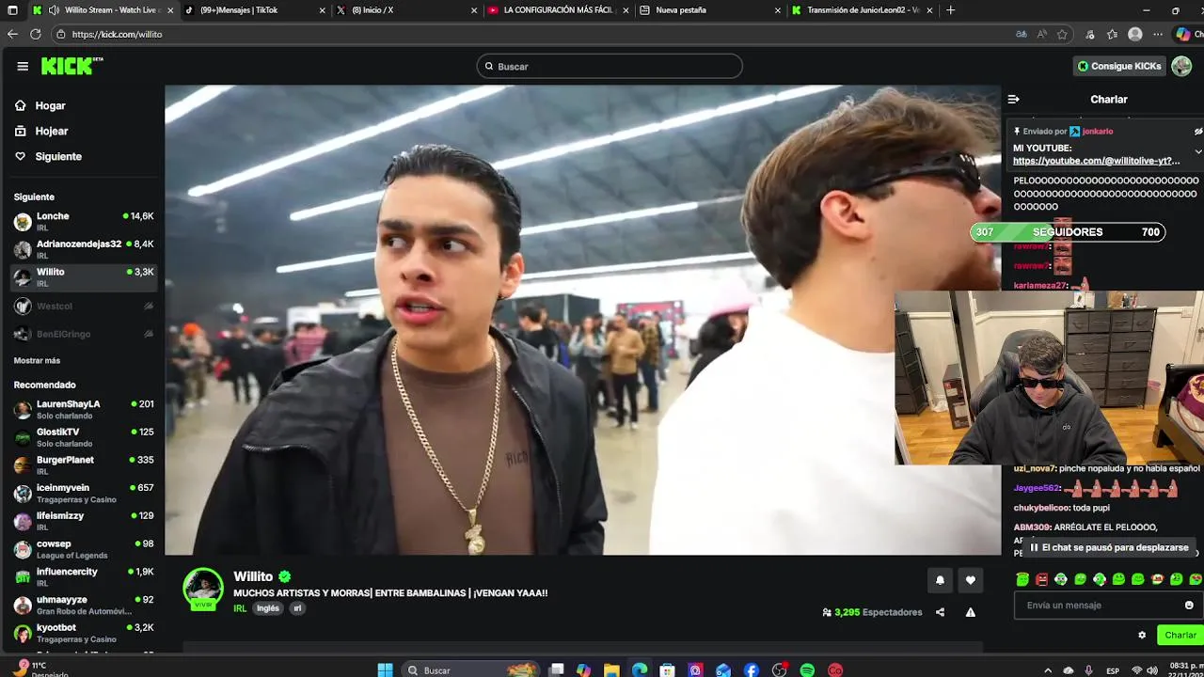Open browser settings and more menu
The width and height of the screenshot is (1204, 677).
coord(1159,34)
